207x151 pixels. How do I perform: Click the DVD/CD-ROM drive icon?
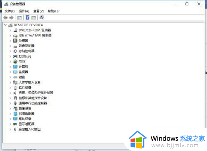[x=15, y=30]
